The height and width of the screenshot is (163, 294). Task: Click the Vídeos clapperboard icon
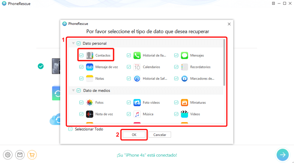pyautogui.click(x=184, y=114)
